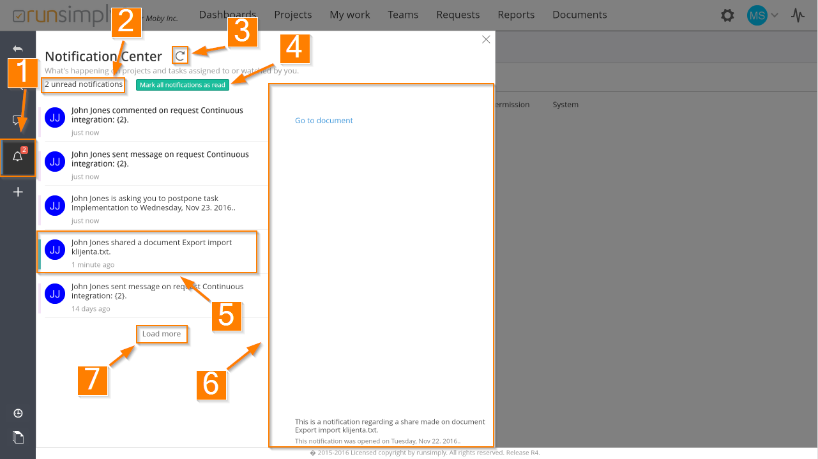Refresh the Notification Center list
Image resolution: width=818 pixels, height=459 pixels.
tap(180, 56)
